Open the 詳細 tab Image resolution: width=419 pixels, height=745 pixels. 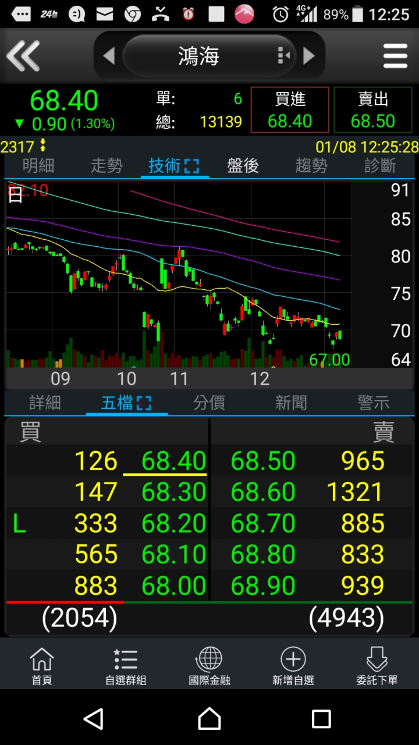coord(45,403)
